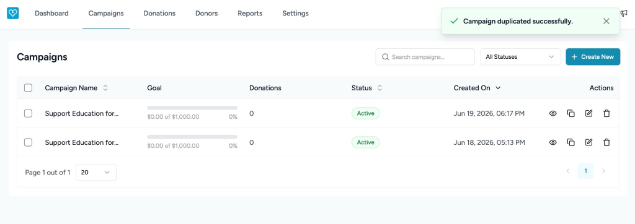Click Active status badge for Jun 19 campaign
Viewport: 635px width, 224px height.
click(366, 114)
